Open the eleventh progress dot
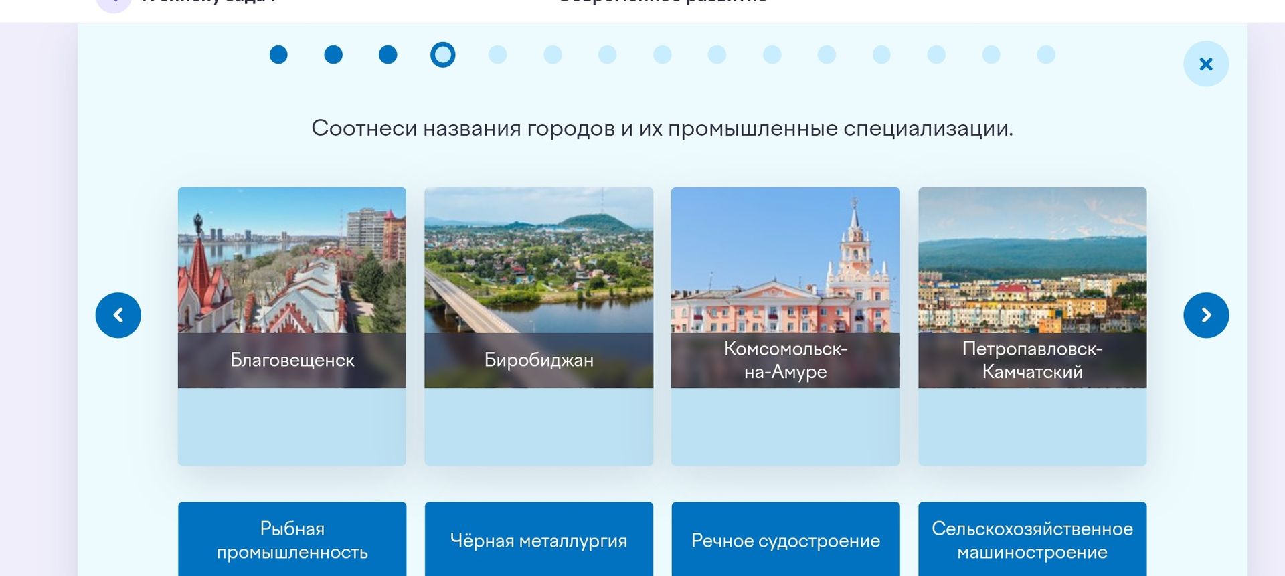1285x576 pixels. pyautogui.click(x=827, y=55)
